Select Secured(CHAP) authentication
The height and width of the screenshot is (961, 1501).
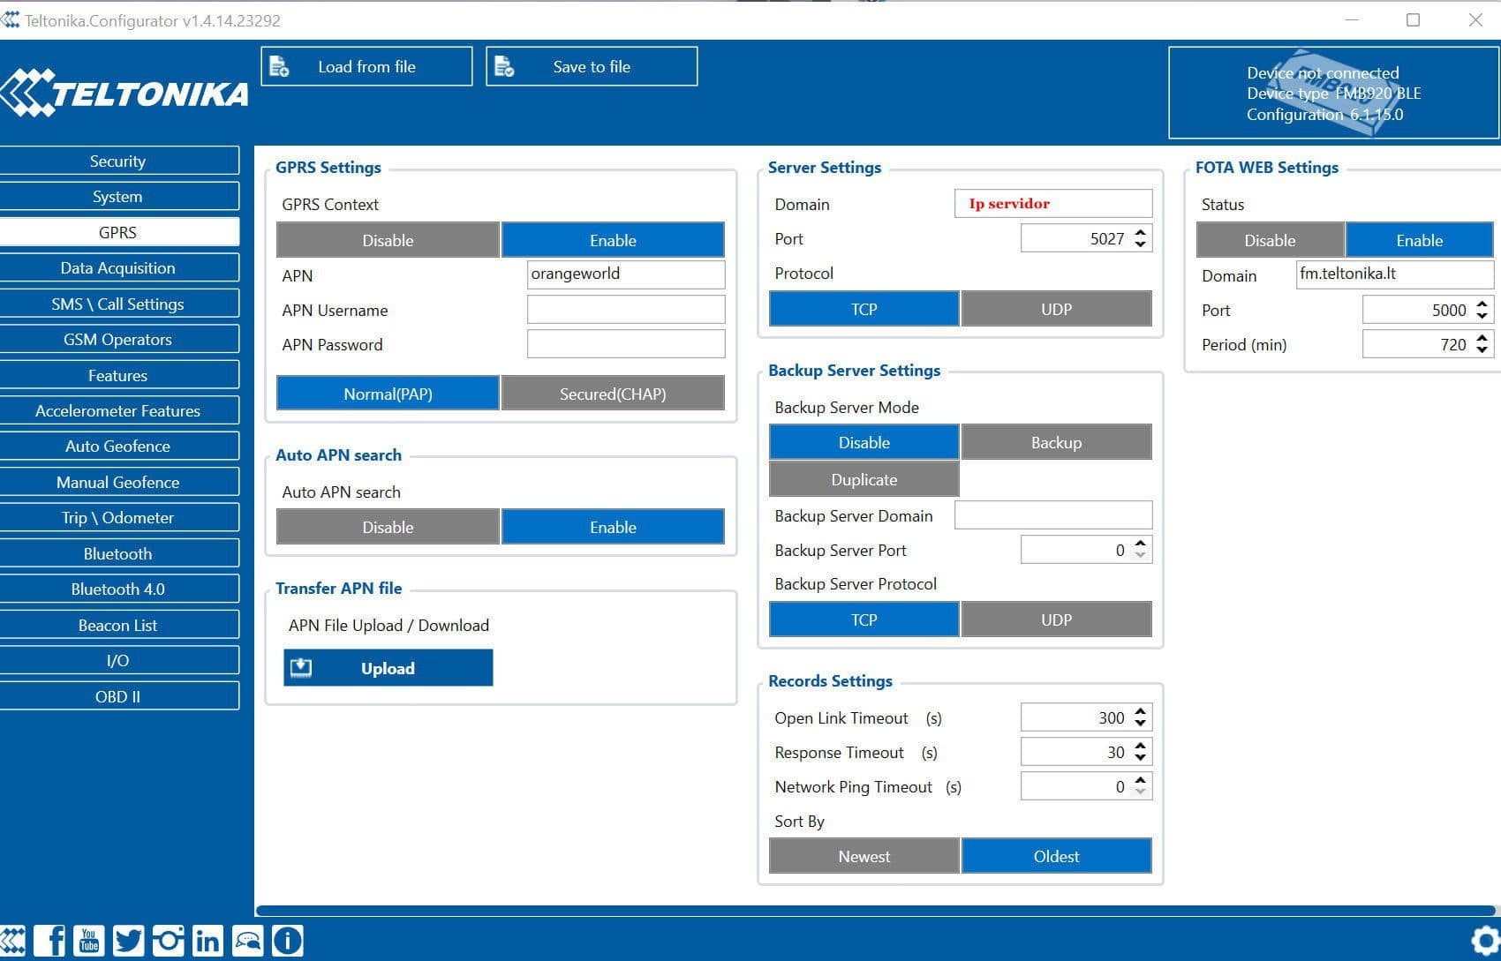point(613,394)
